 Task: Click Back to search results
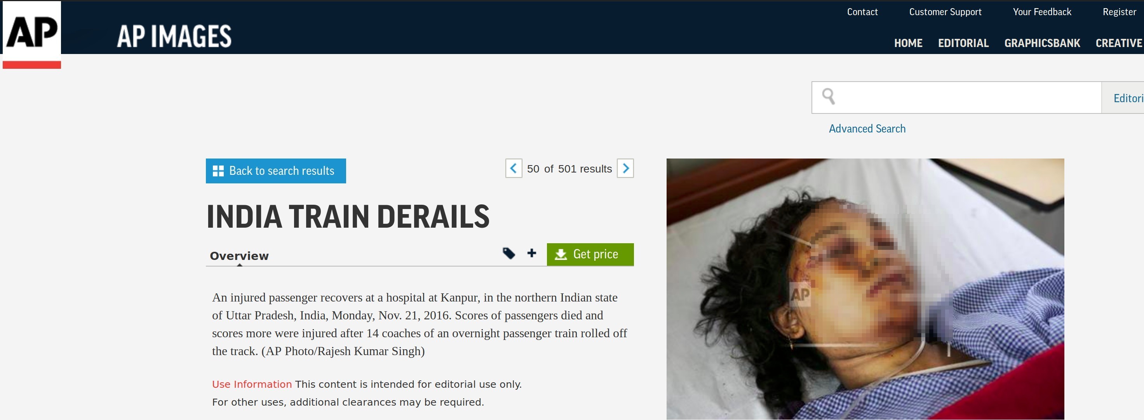[276, 171]
